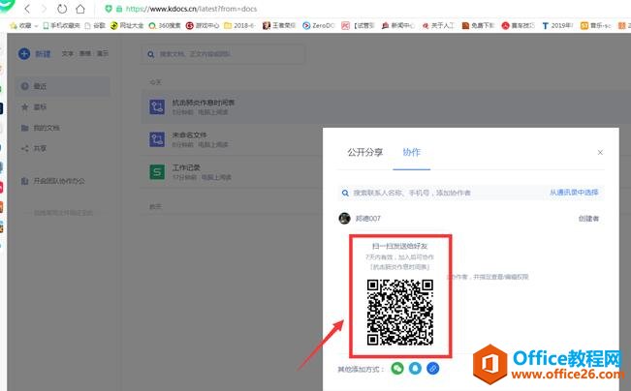Open 我的文档 folder in sidebar
The height and width of the screenshot is (391, 631).
45,128
